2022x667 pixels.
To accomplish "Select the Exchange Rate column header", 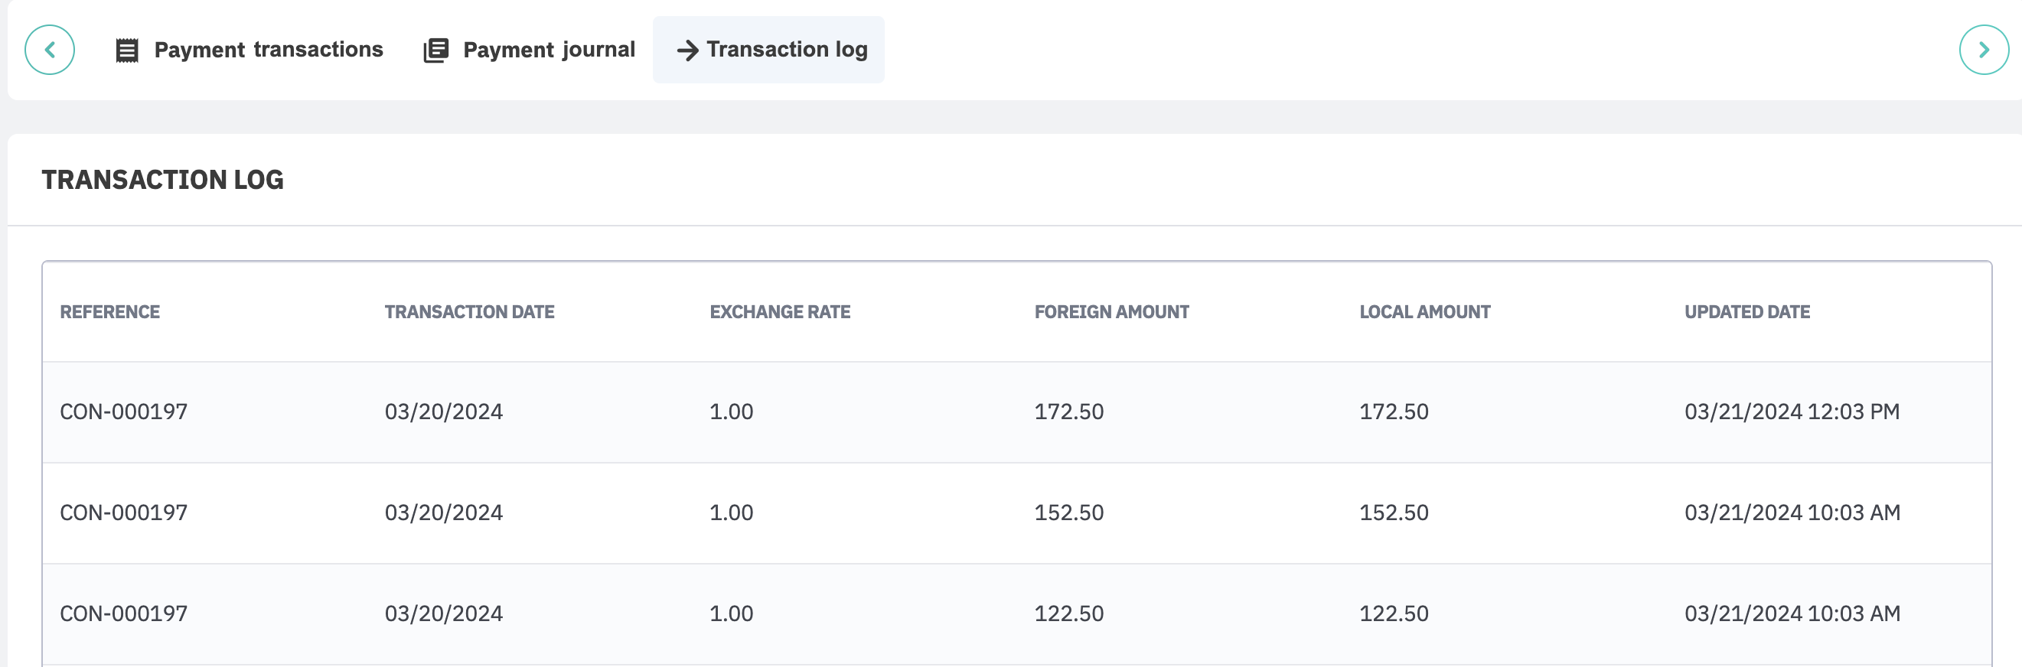I will coord(779,312).
